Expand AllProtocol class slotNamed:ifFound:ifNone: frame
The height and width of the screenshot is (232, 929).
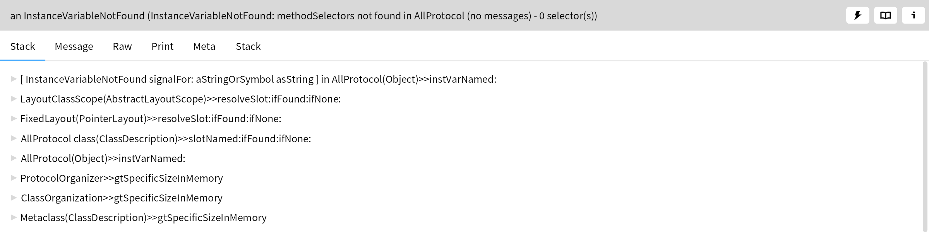click(x=14, y=138)
